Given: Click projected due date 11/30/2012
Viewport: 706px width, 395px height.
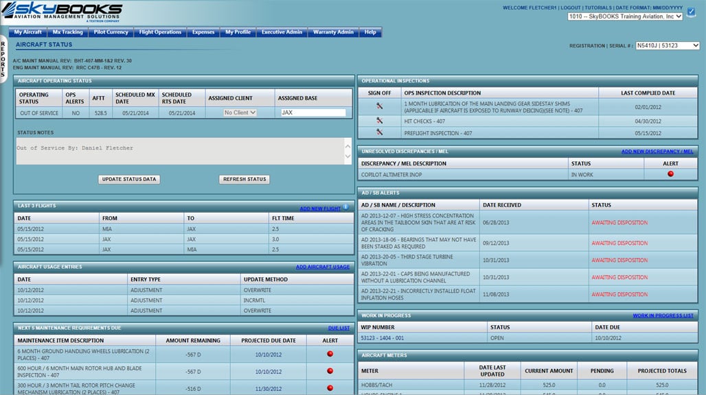Looking at the screenshot, I should click(x=269, y=389).
